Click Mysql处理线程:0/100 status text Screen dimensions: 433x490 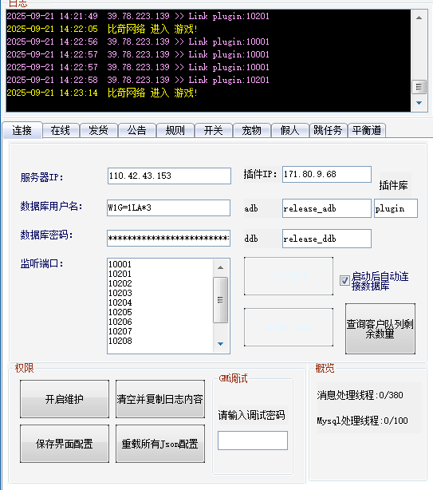tap(363, 421)
